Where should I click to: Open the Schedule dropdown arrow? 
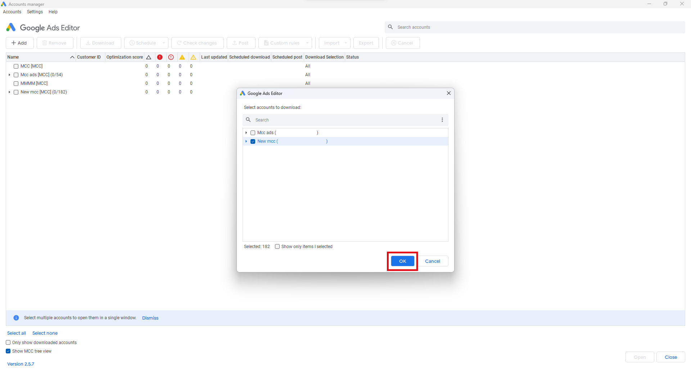(164, 43)
